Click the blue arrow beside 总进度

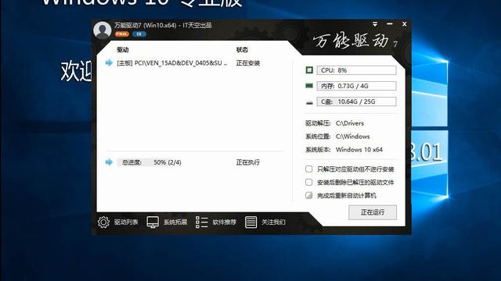coord(109,162)
